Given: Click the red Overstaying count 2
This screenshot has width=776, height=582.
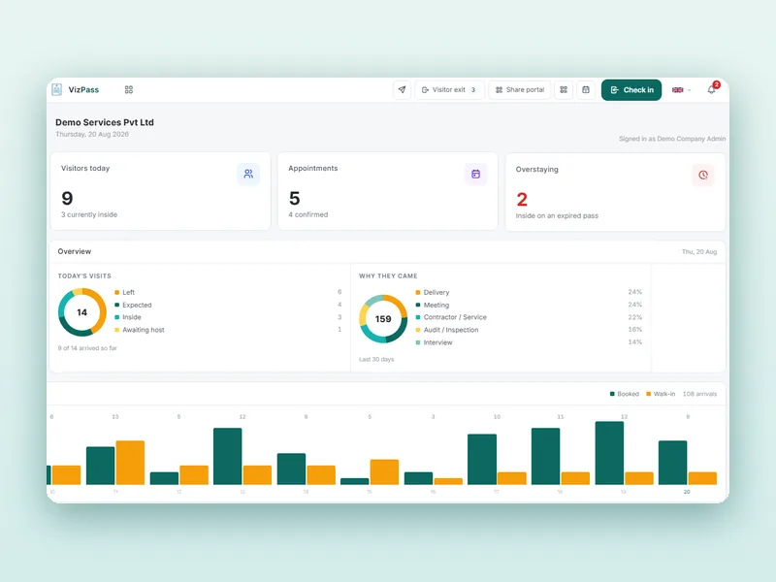Looking at the screenshot, I should pyautogui.click(x=522, y=200).
